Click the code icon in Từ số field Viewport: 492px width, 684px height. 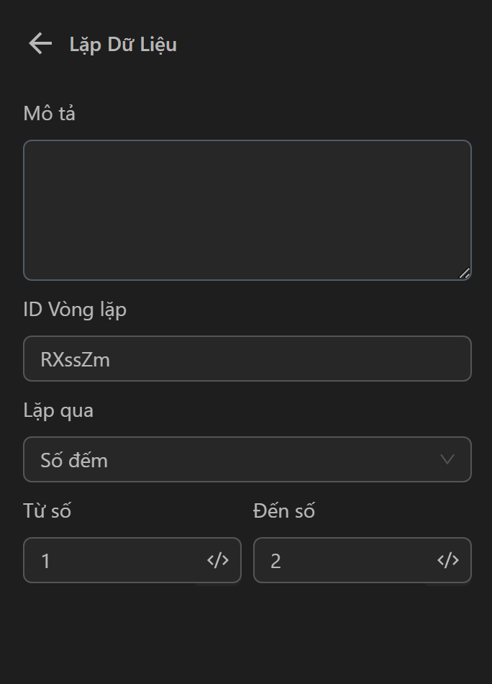click(218, 560)
